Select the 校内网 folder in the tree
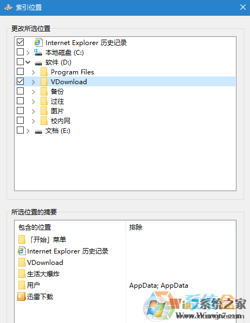The image size is (250, 323). tap(61, 121)
